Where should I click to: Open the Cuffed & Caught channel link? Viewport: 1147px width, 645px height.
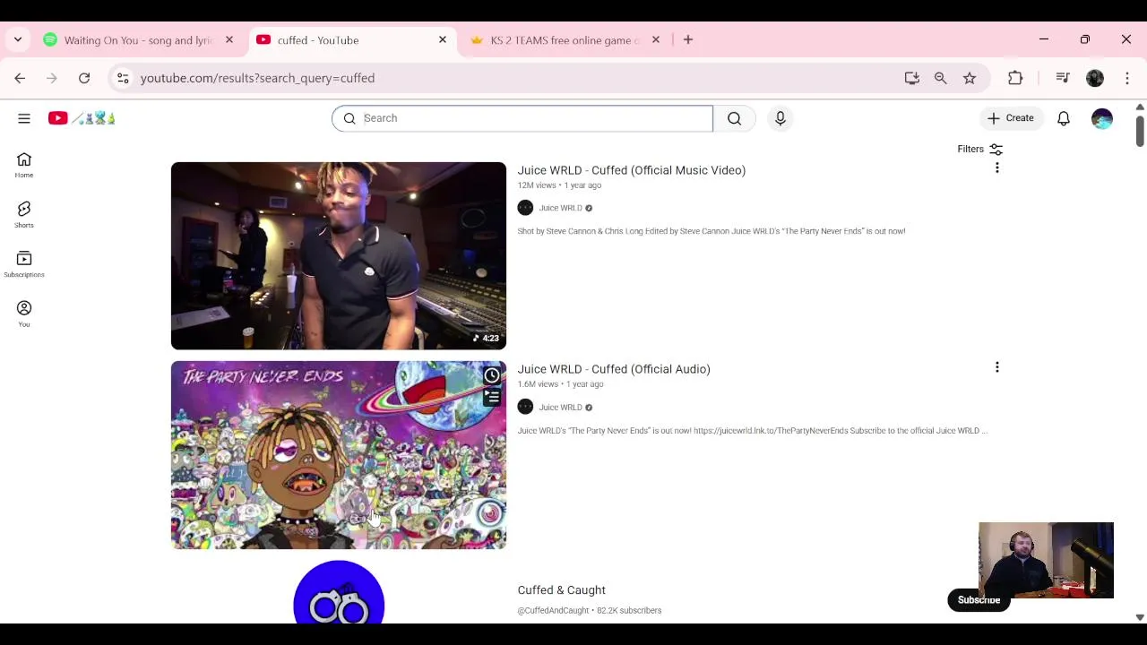(561, 590)
